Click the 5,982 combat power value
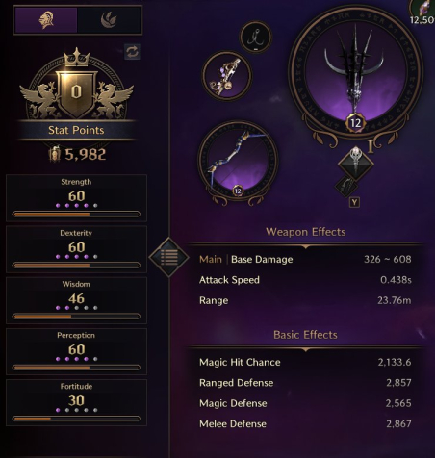 [x=86, y=155]
